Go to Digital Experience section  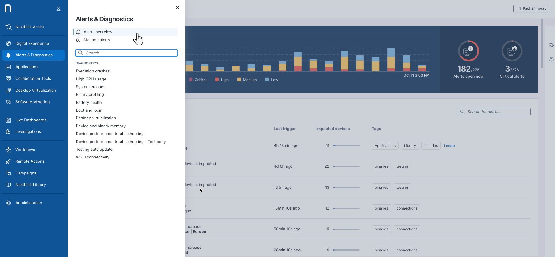pyautogui.click(x=32, y=44)
